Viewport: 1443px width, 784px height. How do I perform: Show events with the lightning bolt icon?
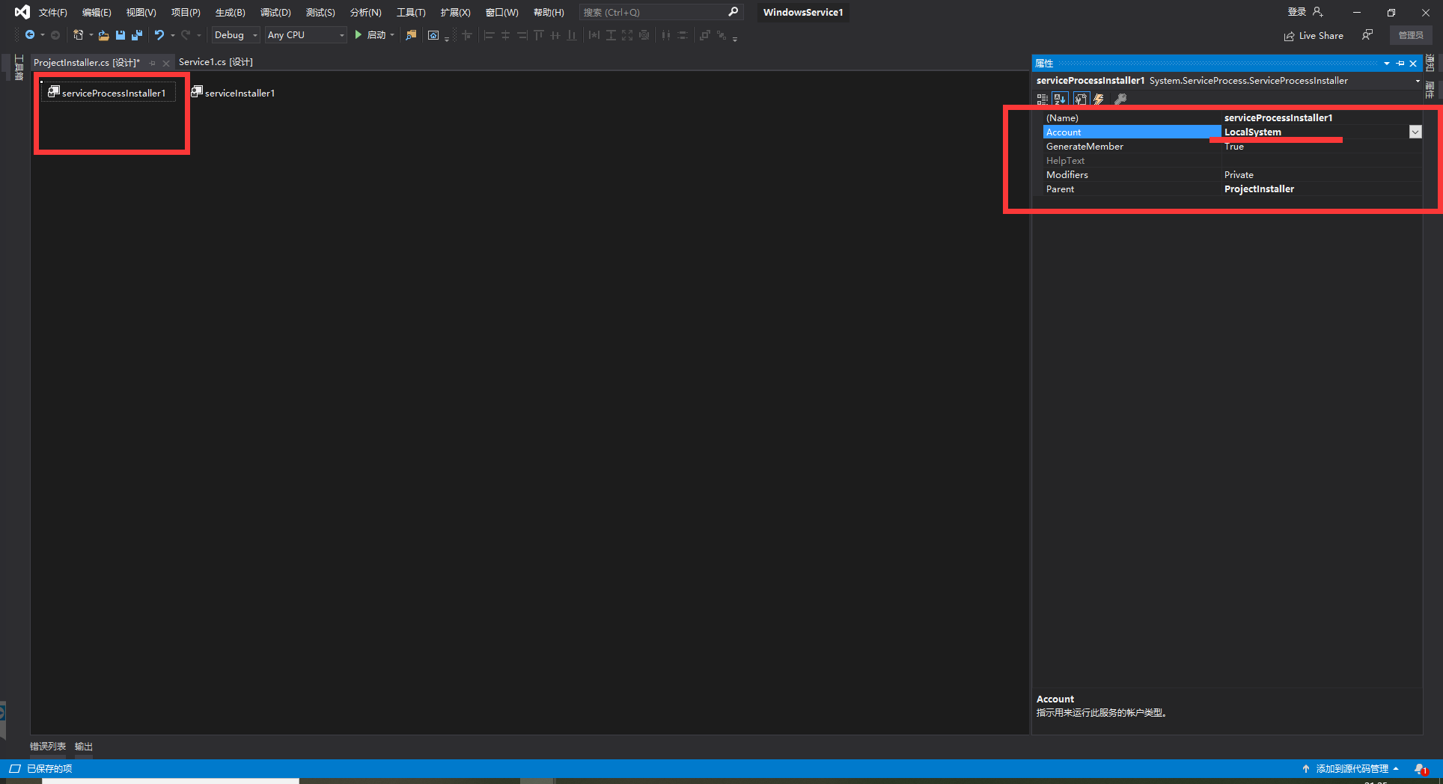[1099, 99]
